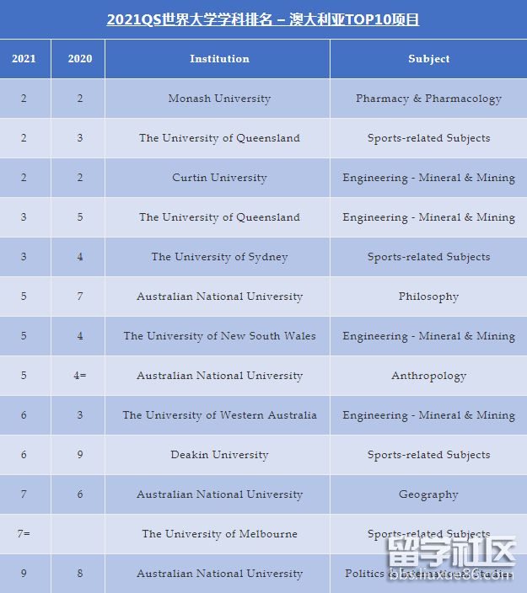Click New South Wales's Engineering - Mineral & Mining cell

(x=429, y=336)
